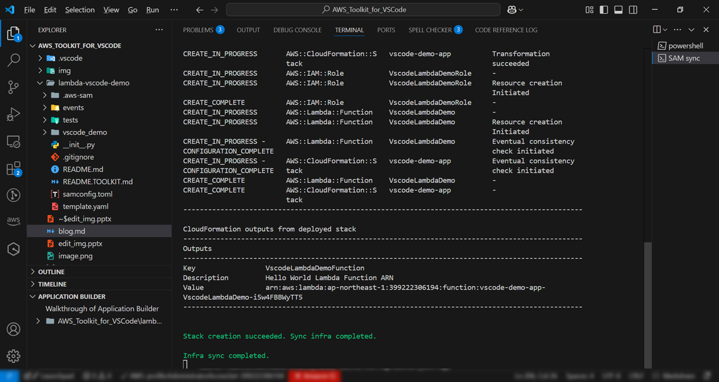Viewport: 719px width, 382px height.
Task: Open the Search icon in activity bar
Action: (13, 60)
